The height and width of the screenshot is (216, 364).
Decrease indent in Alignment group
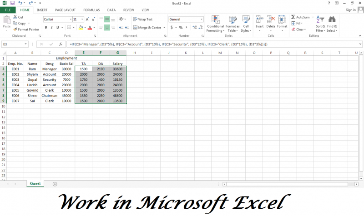[x=121, y=27]
